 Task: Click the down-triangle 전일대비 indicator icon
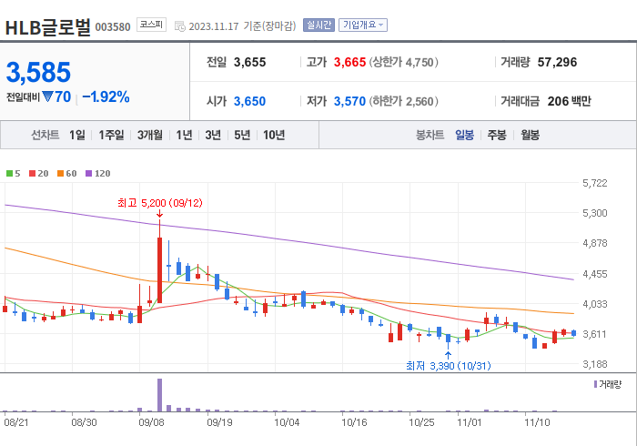[47, 96]
